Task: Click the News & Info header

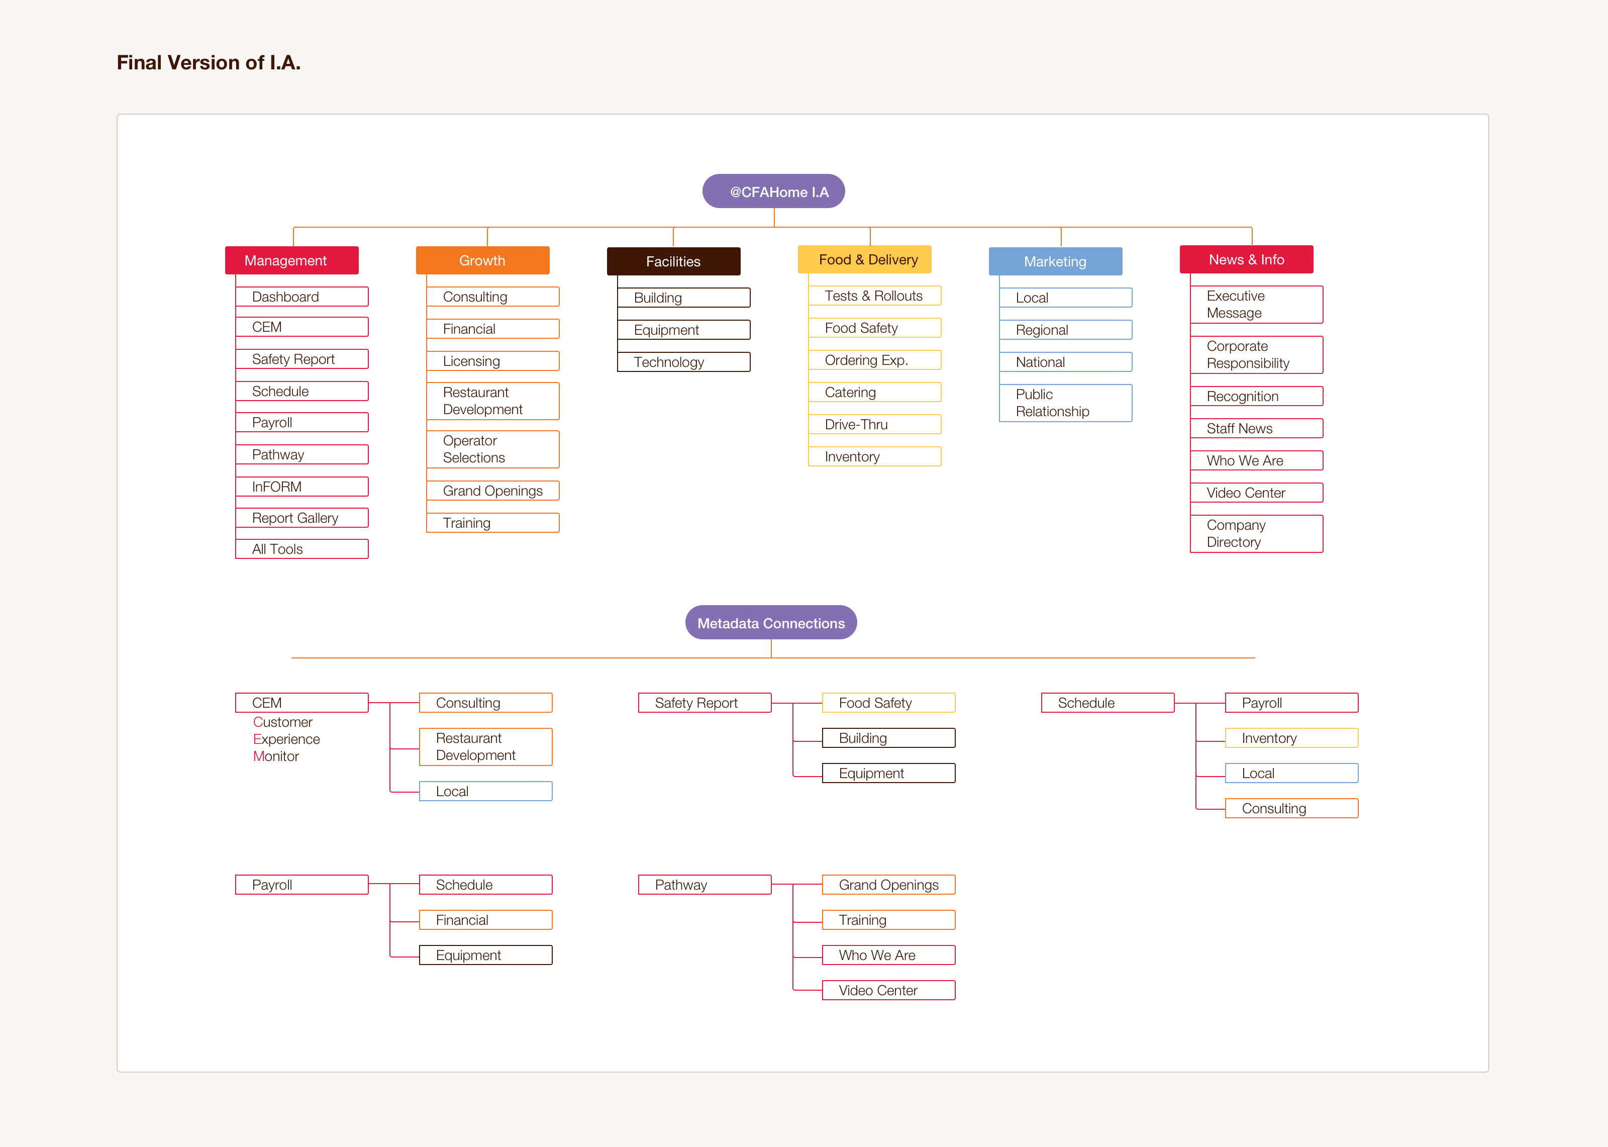Action: (x=1246, y=259)
